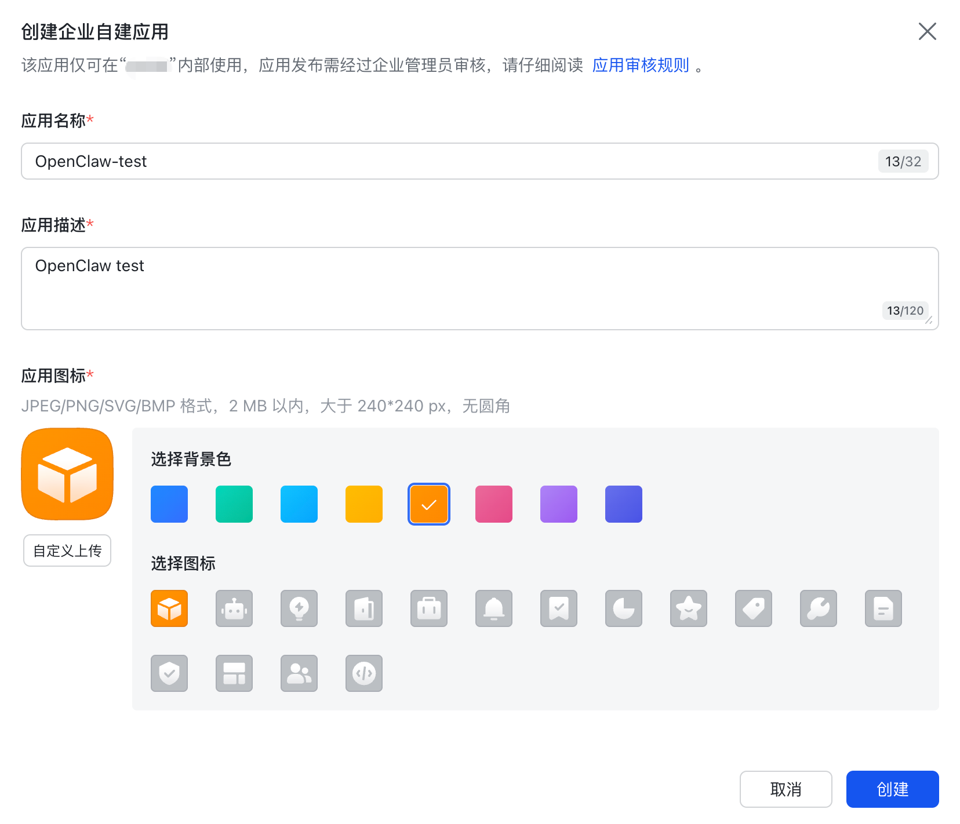Select the pie chart icon
Viewport: 960px width, 824px height.
[623, 608]
